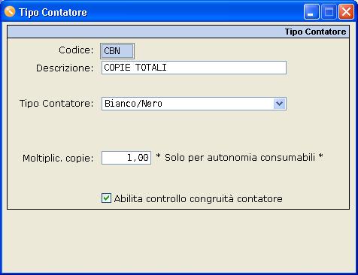The image size is (358, 275).
Task: Click the Tipo Contatore panel header bar
Action: (x=178, y=32)
